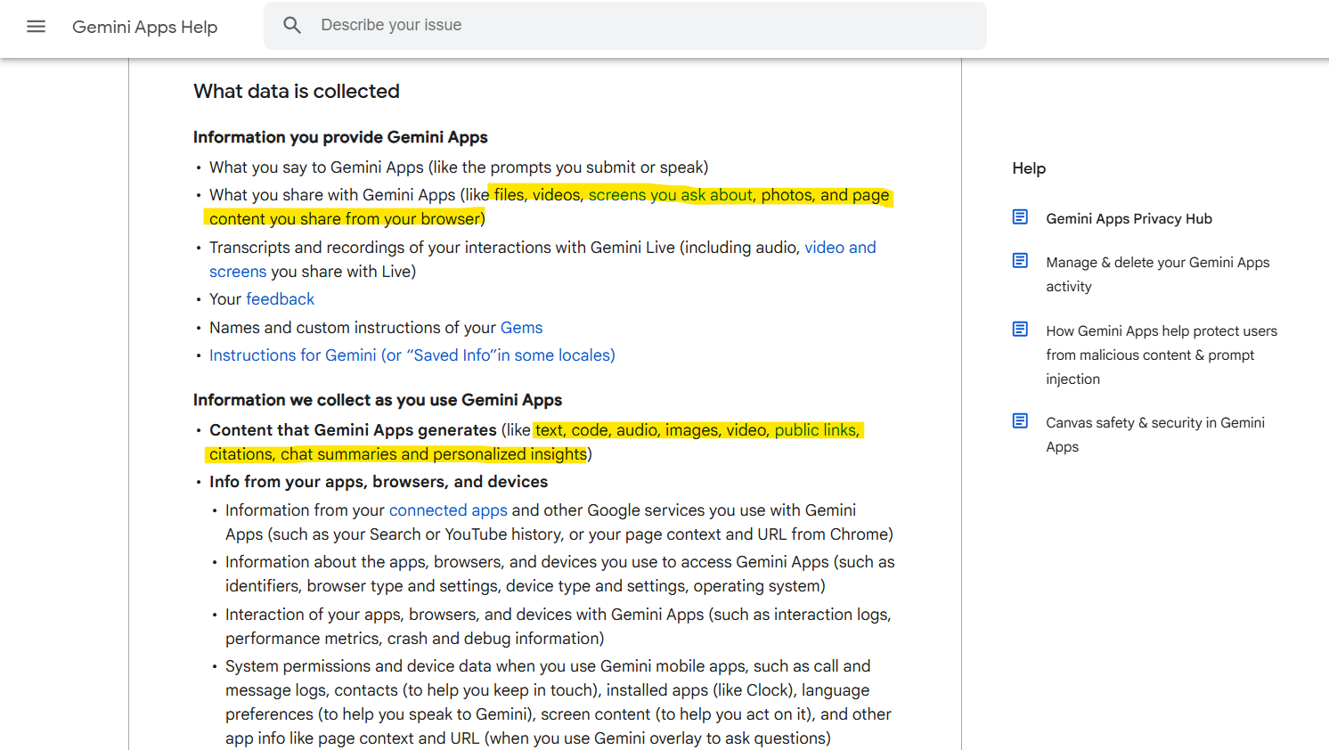This screenshot has width=1329, height=750.
Task: Open the 'screens you ask about' link
Action: [670, 195]
